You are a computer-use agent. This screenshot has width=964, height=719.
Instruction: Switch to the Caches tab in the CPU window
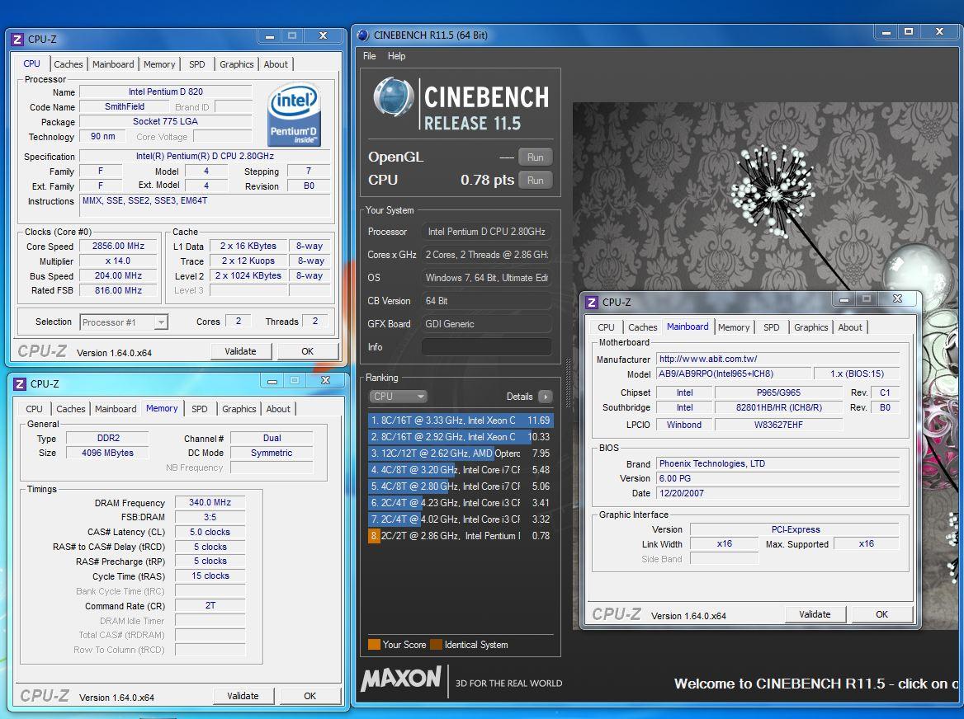pos(68,64)
